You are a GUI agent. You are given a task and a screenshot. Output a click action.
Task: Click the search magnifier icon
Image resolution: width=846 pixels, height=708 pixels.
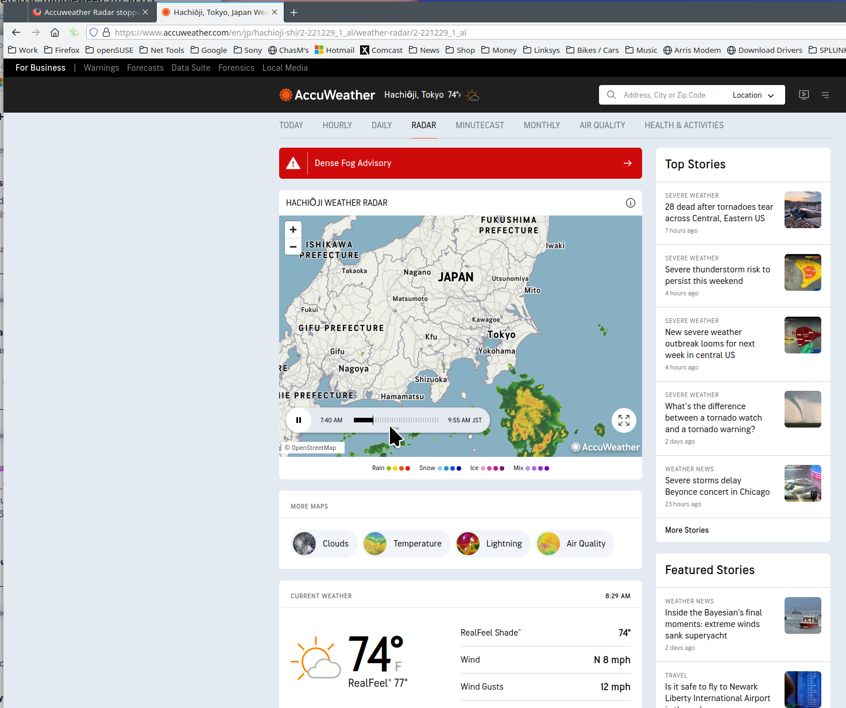coord(611,95)
